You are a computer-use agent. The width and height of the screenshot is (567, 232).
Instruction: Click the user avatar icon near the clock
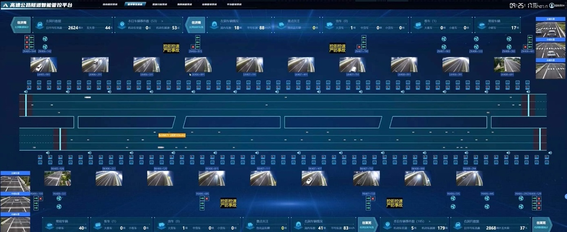pyautogui.click(x=552, y=6)
